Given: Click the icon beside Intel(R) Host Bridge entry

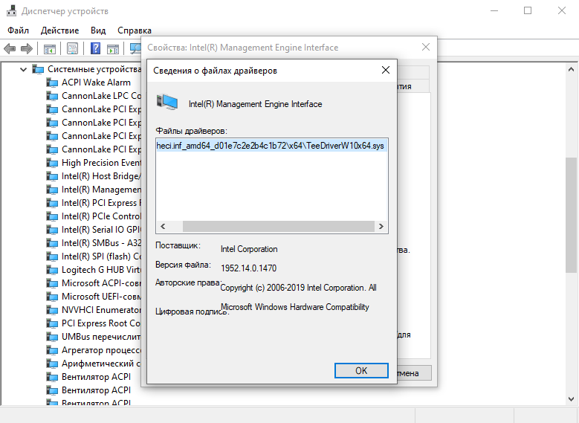Looking at the screenshot, I should tap(52, 176).
